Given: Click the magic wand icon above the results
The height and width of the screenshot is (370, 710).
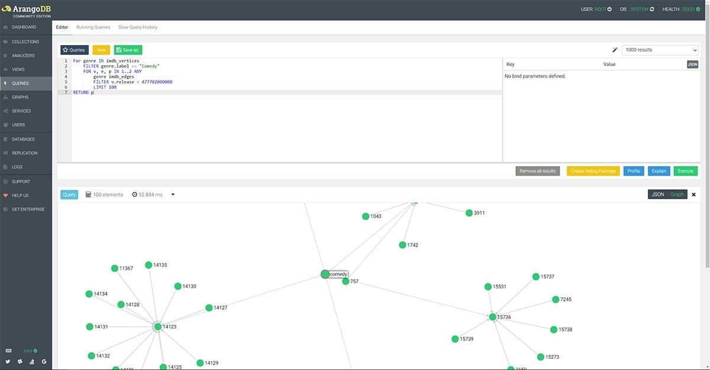Looking at the screenshot, I should 615,50.
